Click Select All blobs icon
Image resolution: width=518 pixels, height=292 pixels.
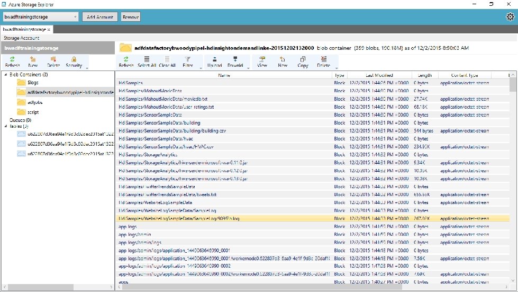pos(147,62)
